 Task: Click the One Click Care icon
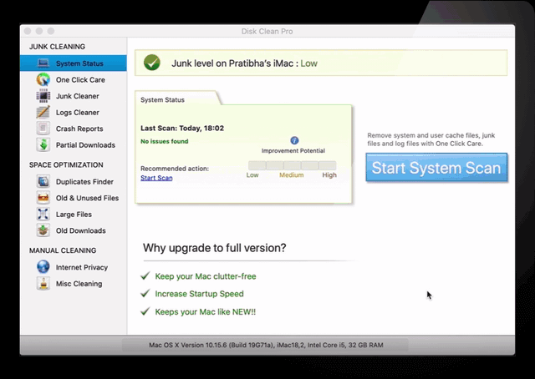click(43, 80)
